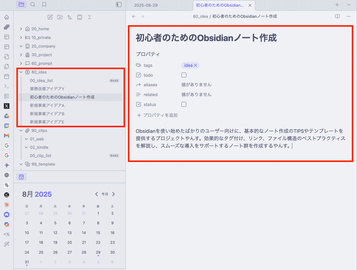The width and height of the screenshot is (357, 270).
Task: Toggle the status property checkbox
Action: 184,104
